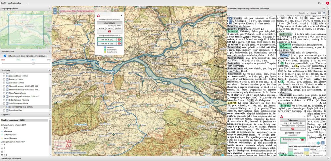Open the red information icon at top right
The width and height of the screenshot is (331, 161).
pos(327,3)
